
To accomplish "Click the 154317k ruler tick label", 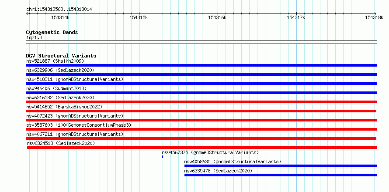I will click(296, 17).
